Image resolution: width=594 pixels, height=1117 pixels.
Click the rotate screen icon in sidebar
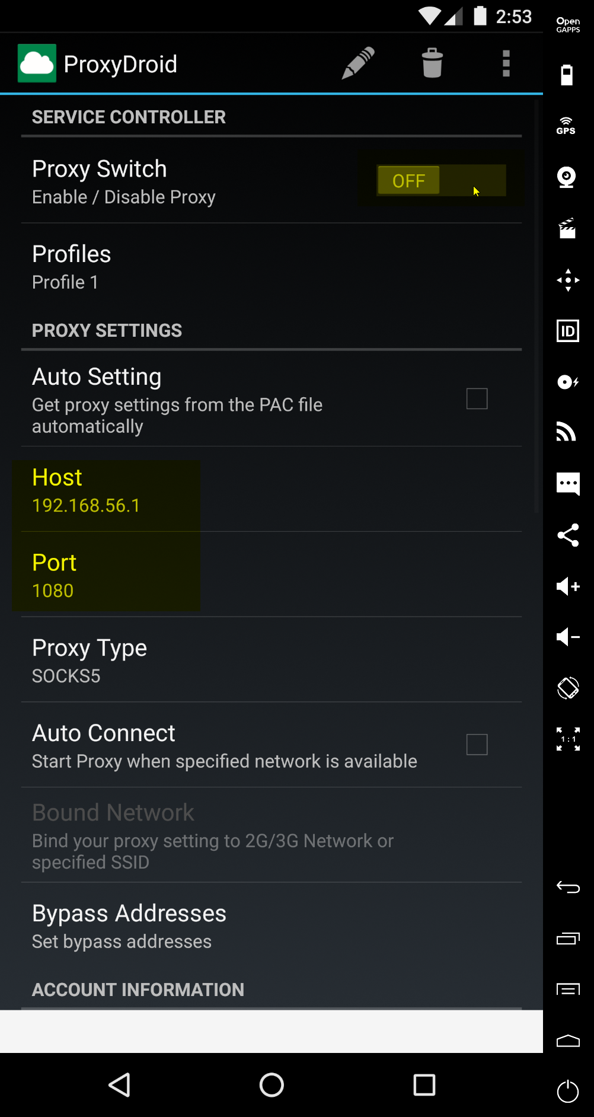coord(567,688)
